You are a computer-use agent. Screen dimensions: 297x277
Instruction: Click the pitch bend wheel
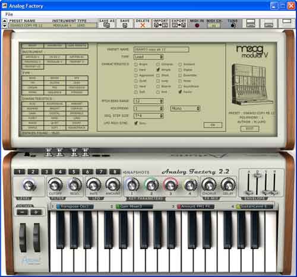[23, 237]
